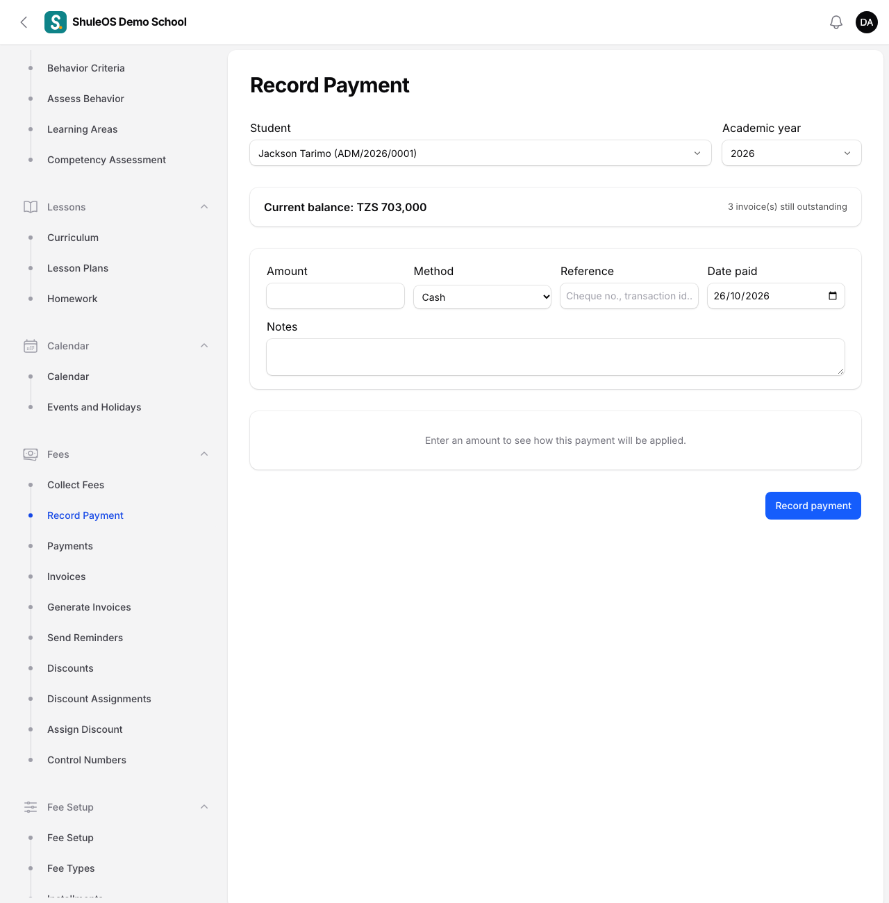Collapse the Calendar section chevron
The width and height of the screenshot is (889, 903).
[204, 346]
